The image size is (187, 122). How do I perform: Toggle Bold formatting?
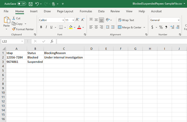coord(41,27)
